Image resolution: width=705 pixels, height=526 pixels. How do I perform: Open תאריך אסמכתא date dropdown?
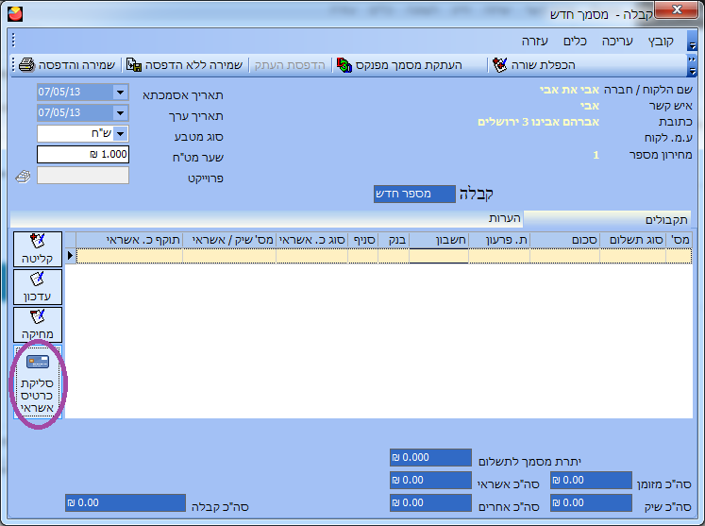pyautogui.click(x=120, y=93)
